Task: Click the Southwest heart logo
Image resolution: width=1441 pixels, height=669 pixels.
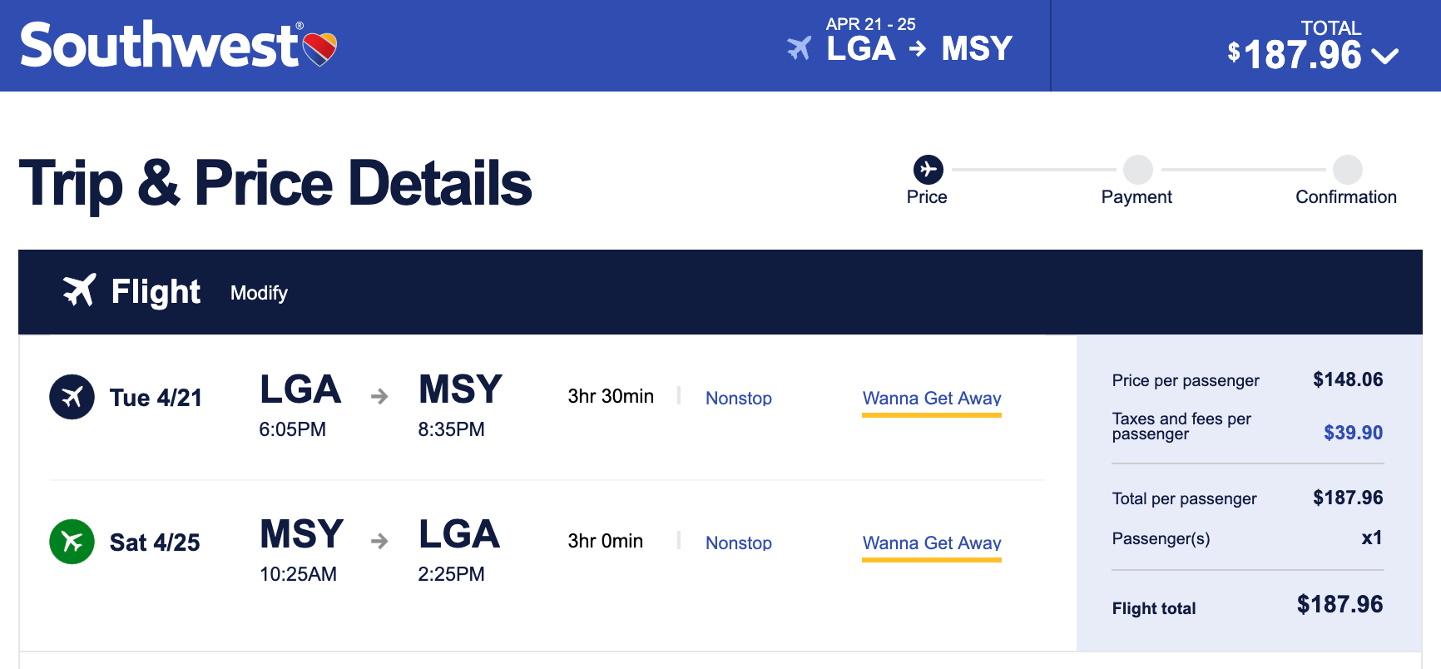Action: point(319,48)
